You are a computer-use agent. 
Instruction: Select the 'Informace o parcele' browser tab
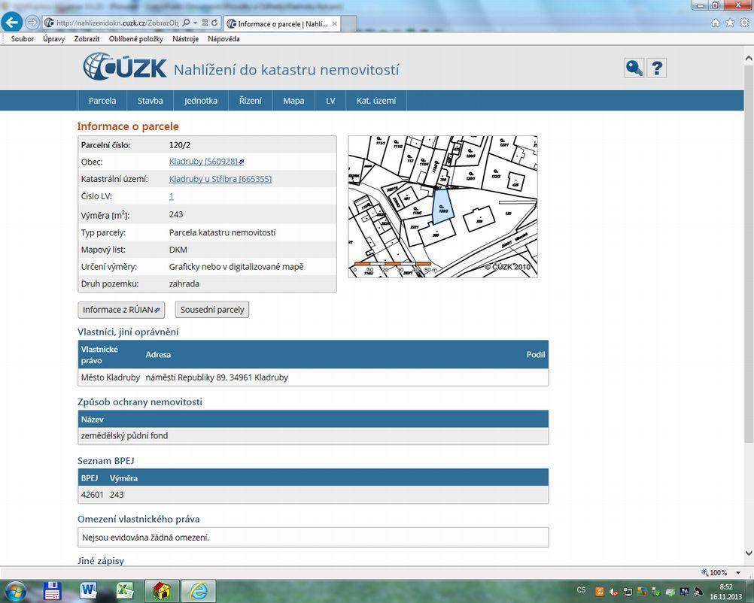pyautogui.click(x=282, y=23)
